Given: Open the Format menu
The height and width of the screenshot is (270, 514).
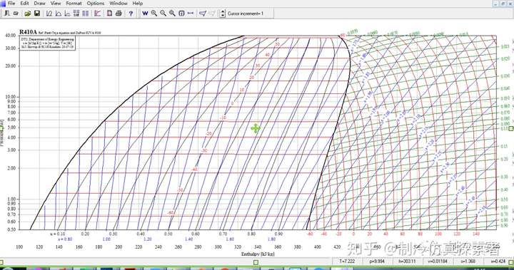Looking at the screenshot, I should (74, 4).
